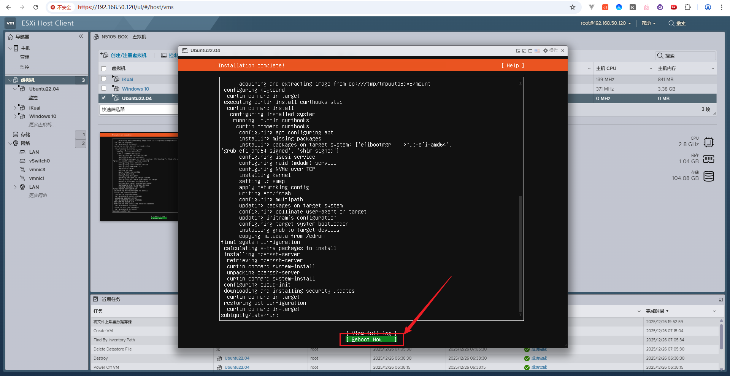Screen dimensions: 730x376
Task: Bookmark this page with the star icon
Action: (x=572, y=7)
